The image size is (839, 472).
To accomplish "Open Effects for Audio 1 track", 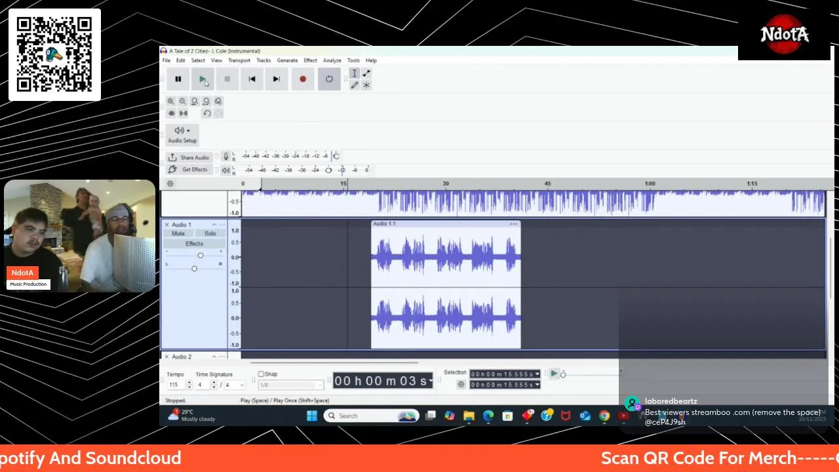I will [194, 243].
